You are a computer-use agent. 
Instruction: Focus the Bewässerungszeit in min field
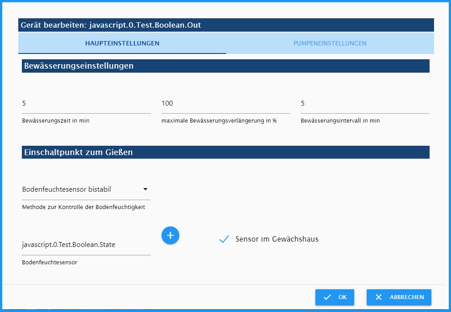click(x=86, y=103)
